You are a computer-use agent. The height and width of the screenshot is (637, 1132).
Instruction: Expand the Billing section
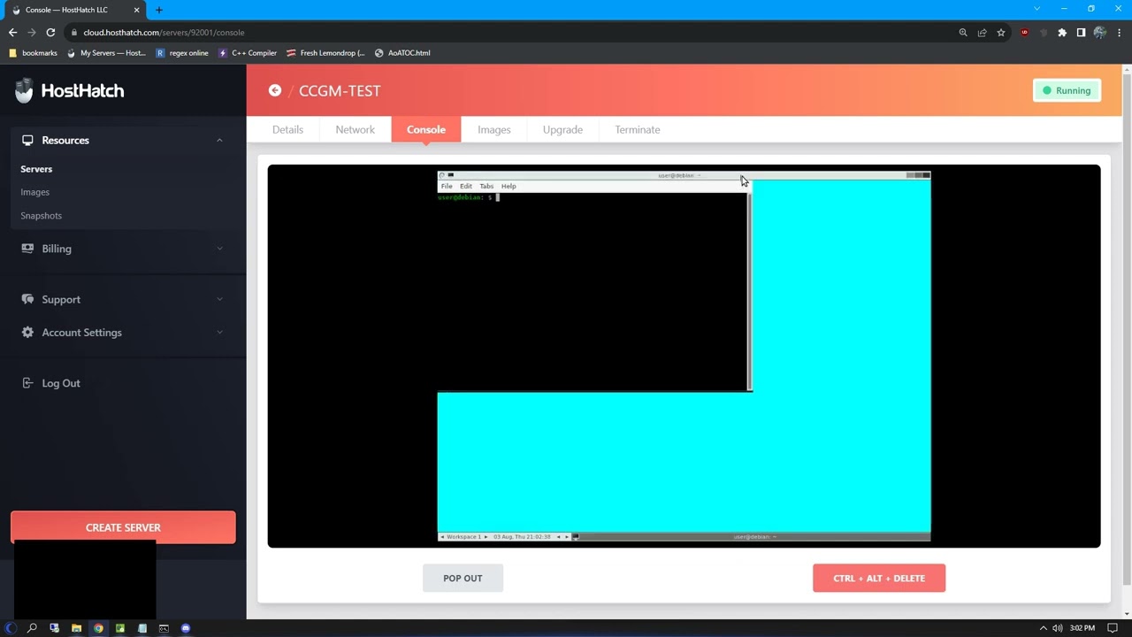(x=219, y=249)
